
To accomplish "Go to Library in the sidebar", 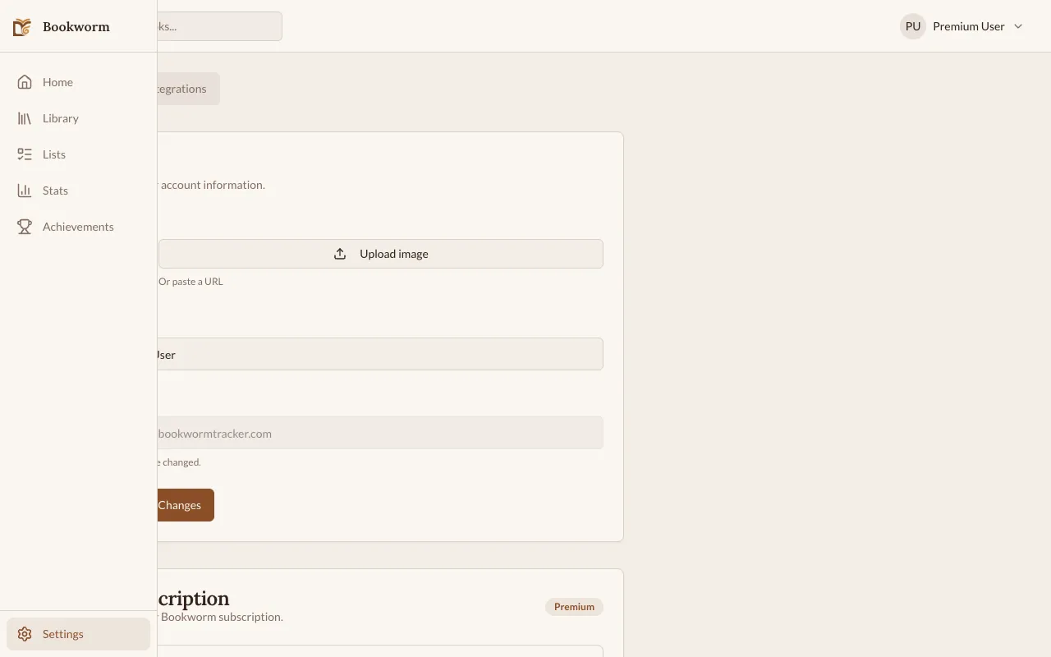I will 78,118.
